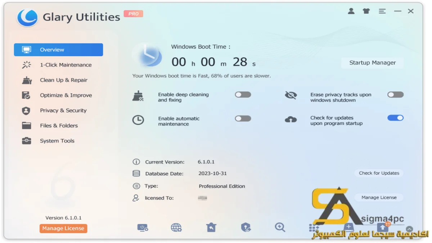This screenshot has height=243, width=432.
Task: Click the cloud upload updates icon
Action: [291, 119]
